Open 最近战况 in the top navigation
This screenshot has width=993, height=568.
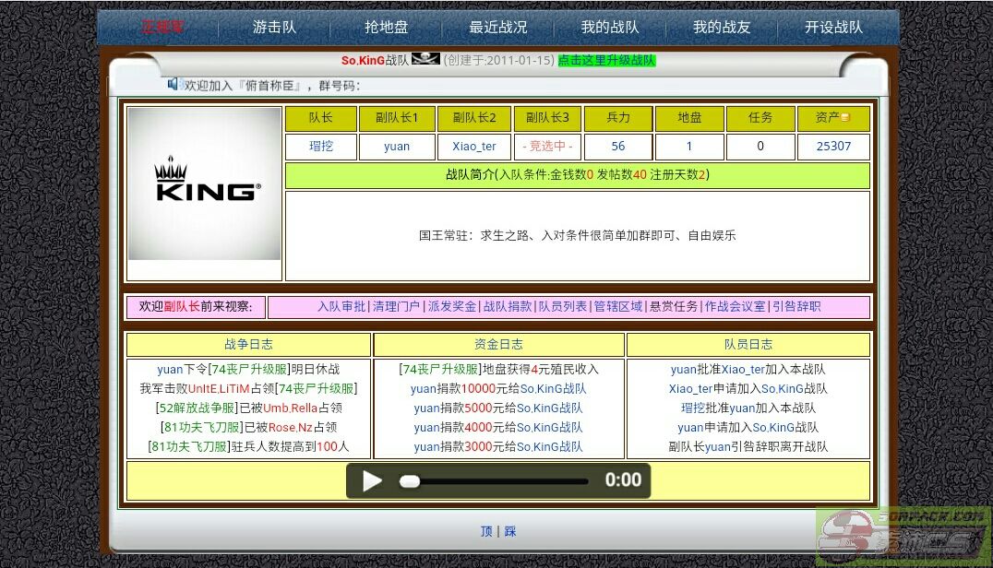(497, 27)
